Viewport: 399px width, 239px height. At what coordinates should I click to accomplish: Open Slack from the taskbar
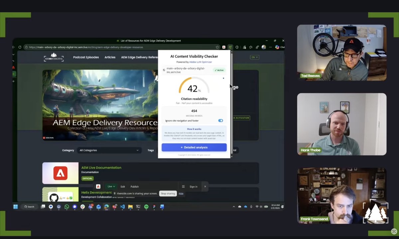(x=83, y=206)
